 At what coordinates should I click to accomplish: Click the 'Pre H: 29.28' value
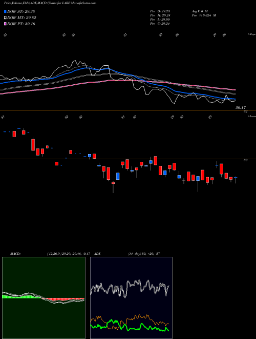click(x=160, y=15)
